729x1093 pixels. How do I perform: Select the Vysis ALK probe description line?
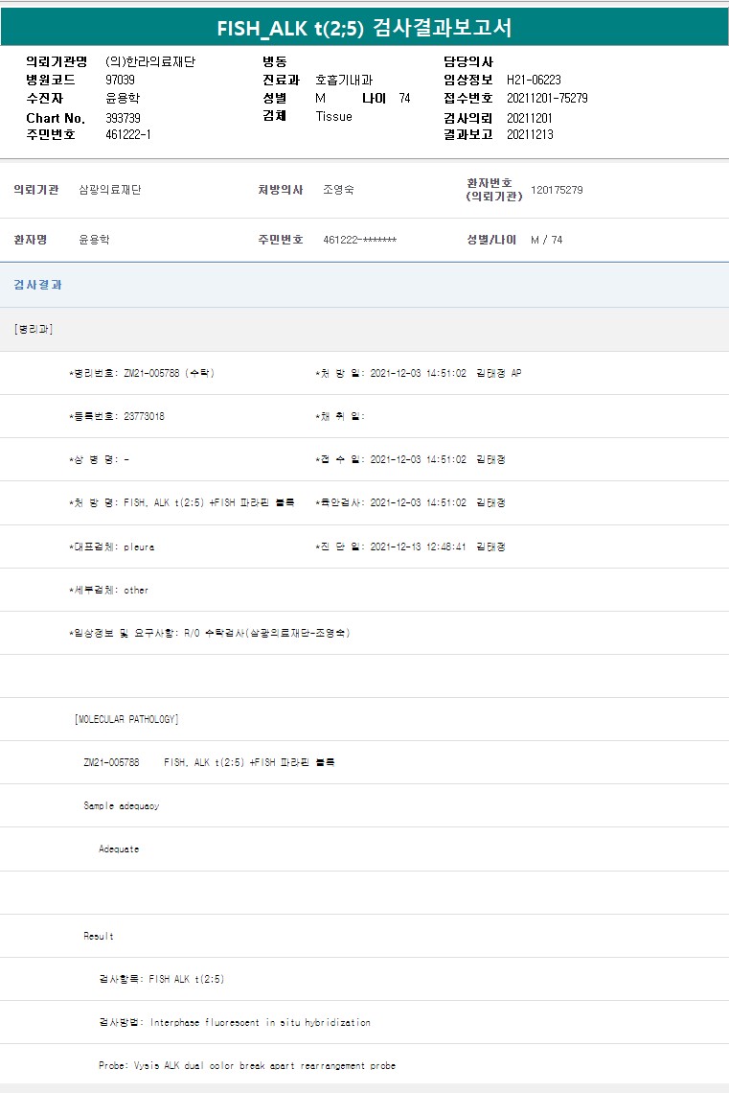tap(247, 1066)
